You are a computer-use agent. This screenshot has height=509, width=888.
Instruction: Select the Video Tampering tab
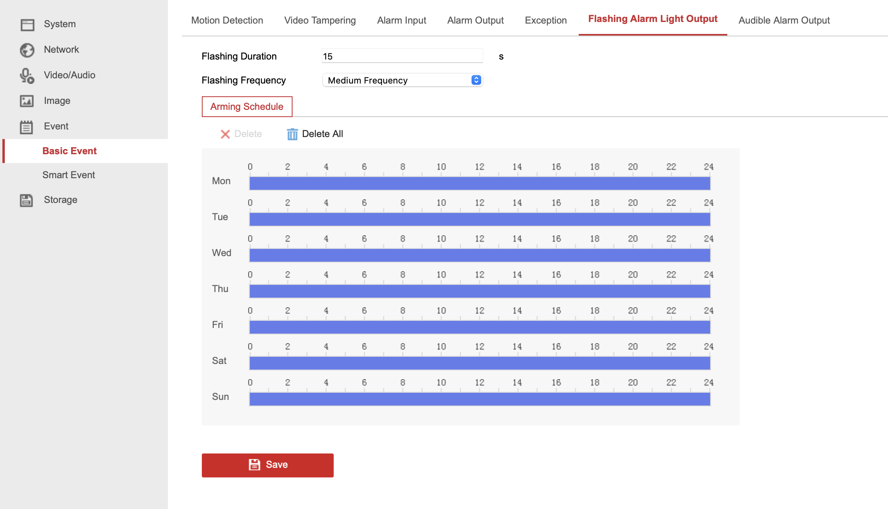click(x=320, y=20)
